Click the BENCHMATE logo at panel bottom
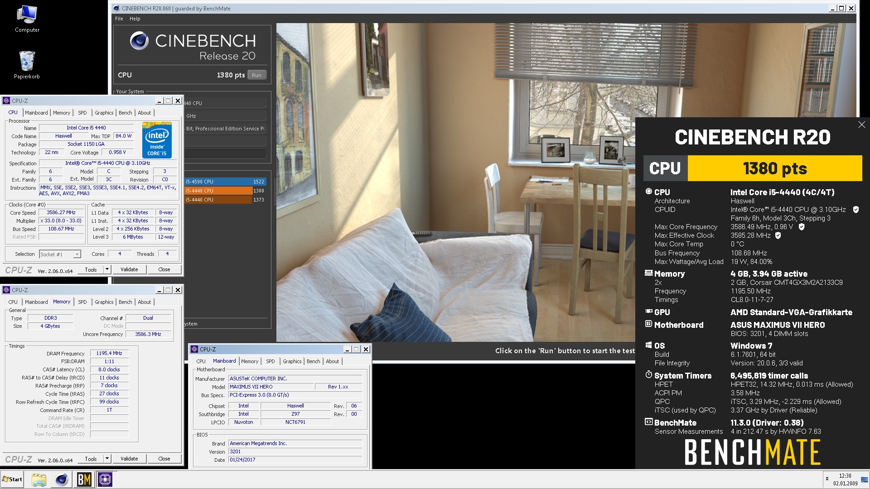This screenshot has height=489, width=870. point(752,452)
